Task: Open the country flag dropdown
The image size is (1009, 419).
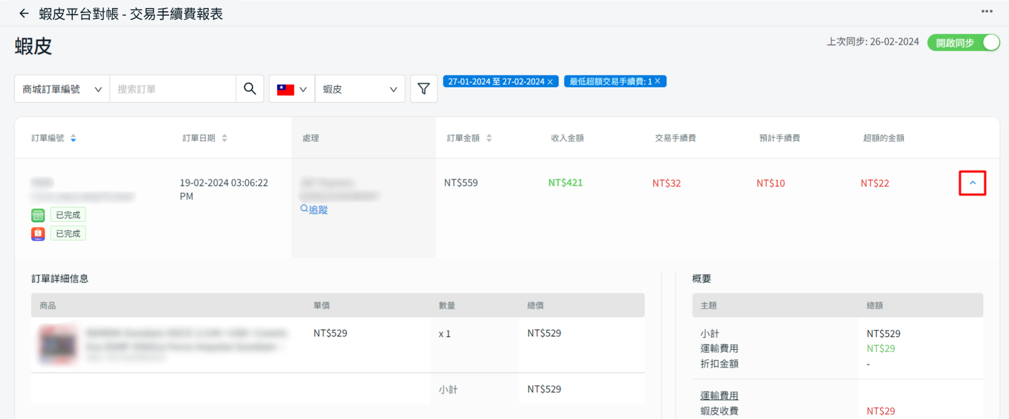Action: 292,89
